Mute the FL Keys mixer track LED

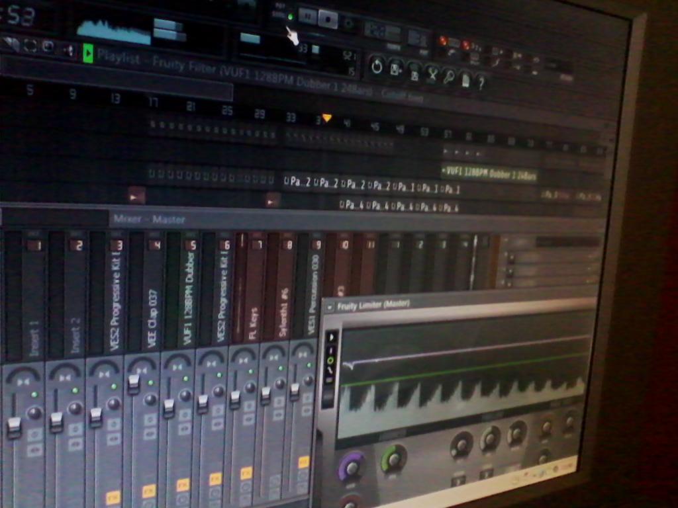point(251,372)
